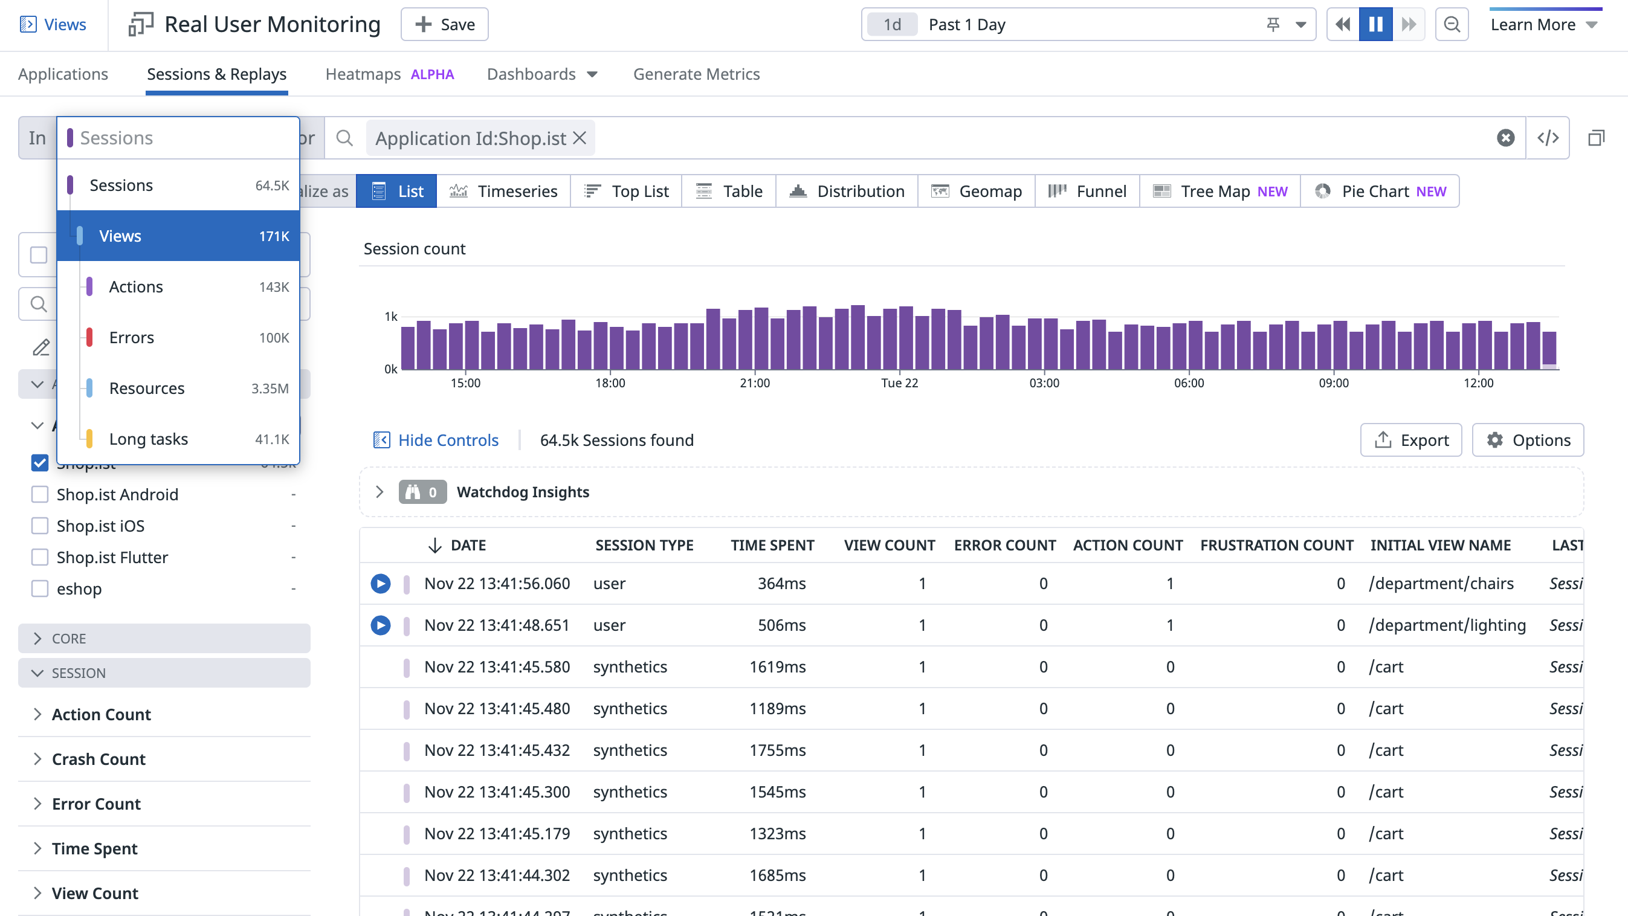1628x916 pixels.
Task: Open the code view toggle icon
Action: point(1548,138)
